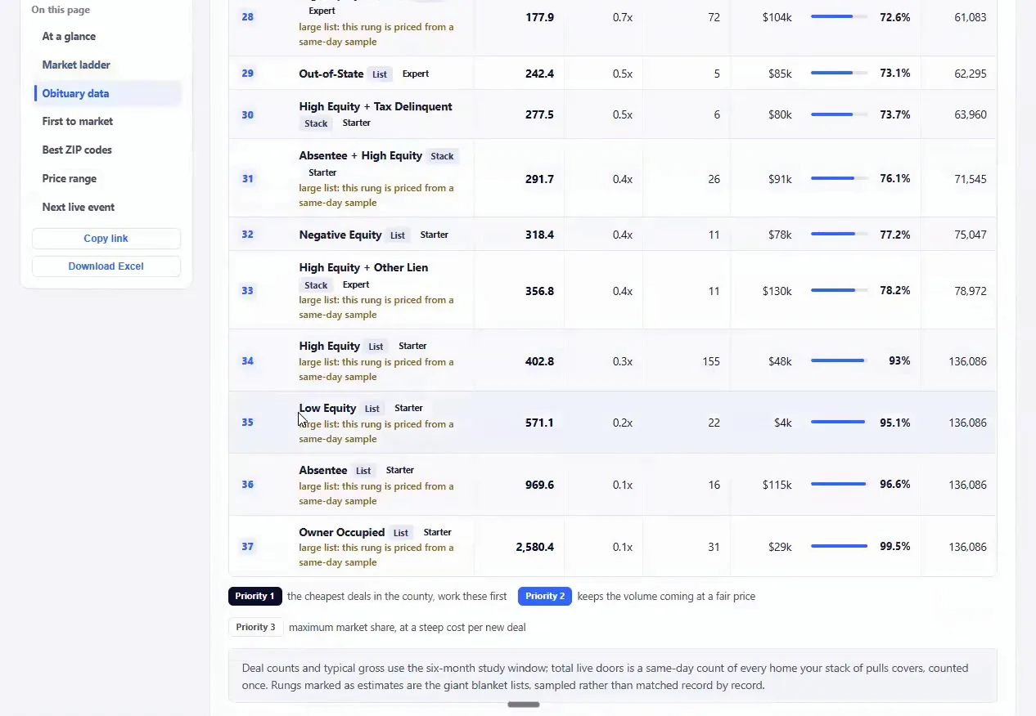1036x716 pixels.
Task: Select Absentee + High Equity row title
Action: (361, 156)
